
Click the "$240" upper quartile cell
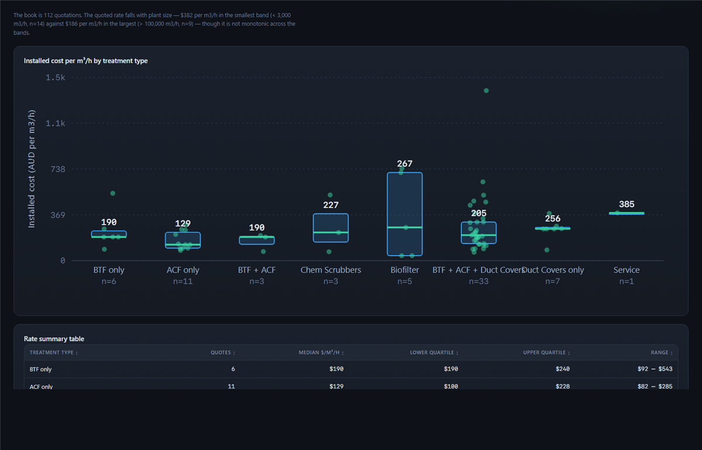563,369
